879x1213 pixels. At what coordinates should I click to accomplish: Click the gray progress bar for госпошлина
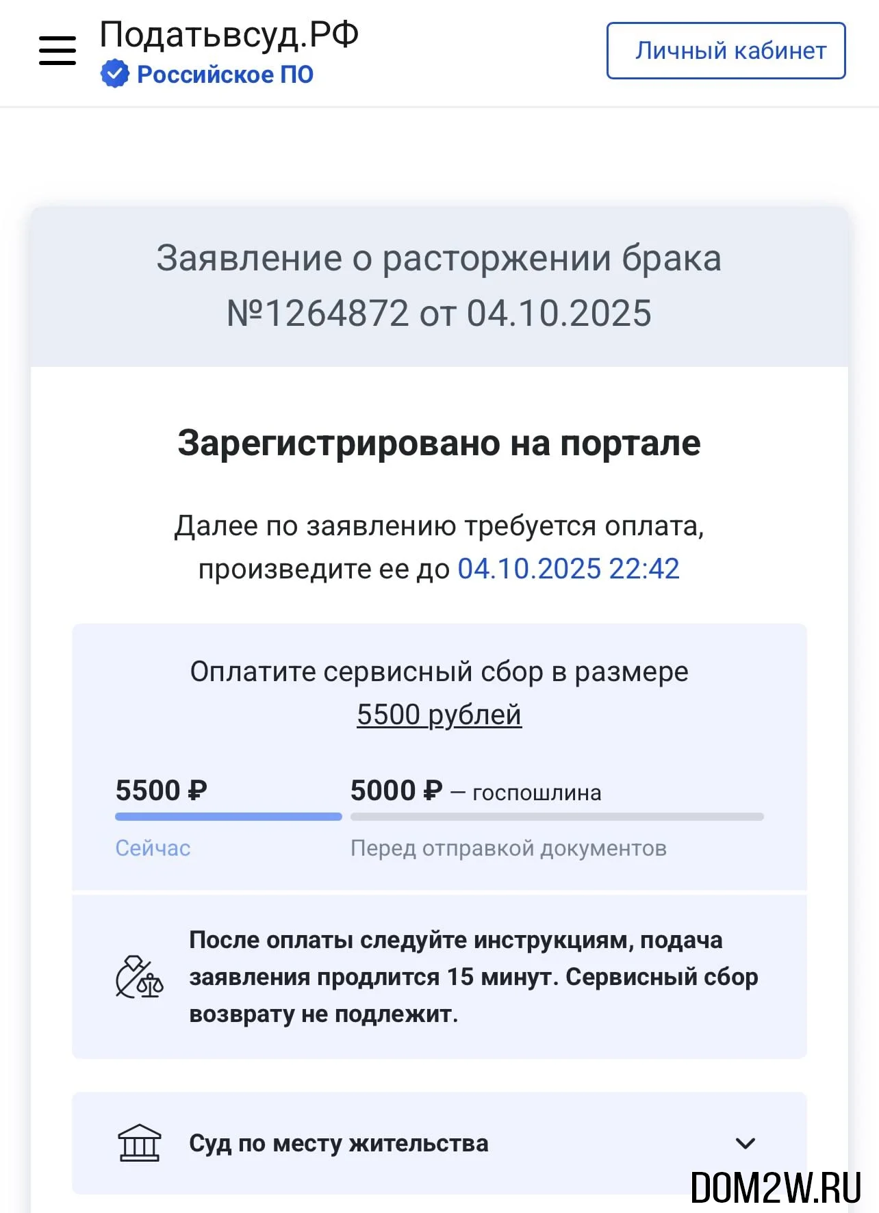[x=557, y=817]
